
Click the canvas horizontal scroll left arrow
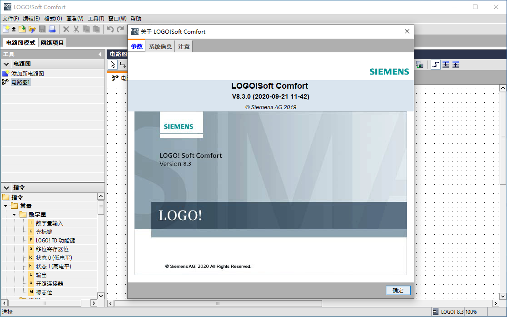(x=110, y=303)
